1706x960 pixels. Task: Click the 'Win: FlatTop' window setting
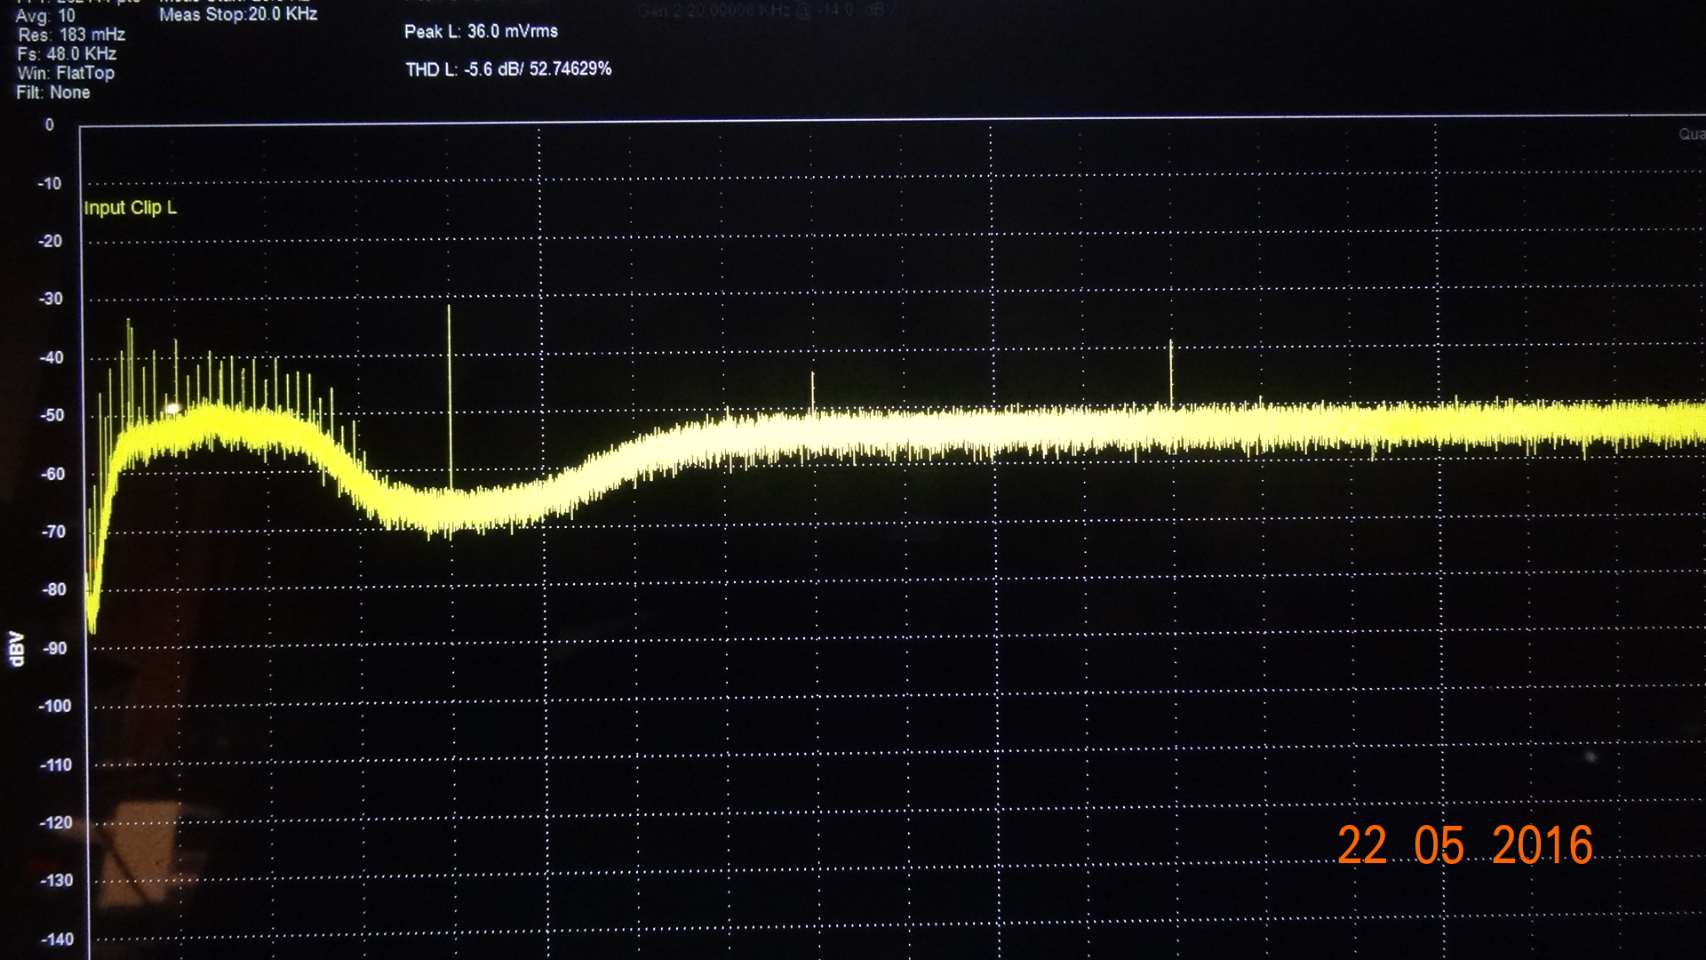coord(66,73)
